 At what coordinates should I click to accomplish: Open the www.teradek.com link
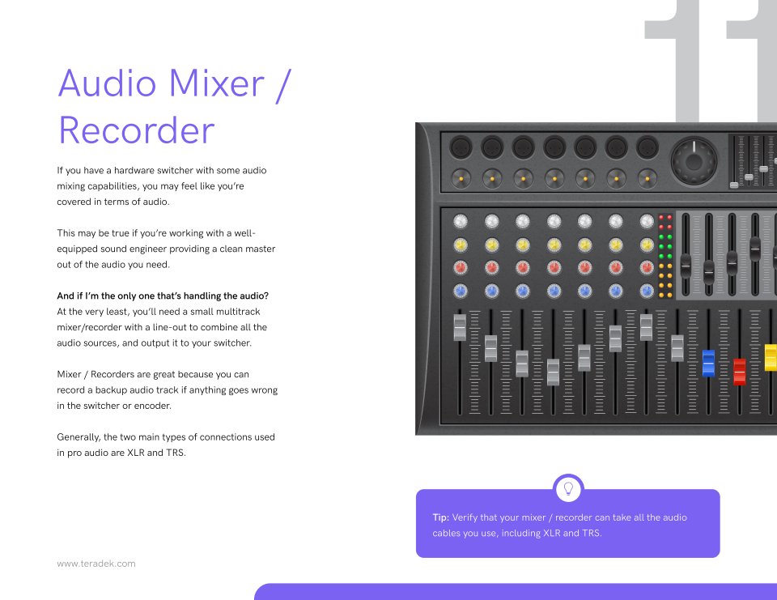(96, 564)
